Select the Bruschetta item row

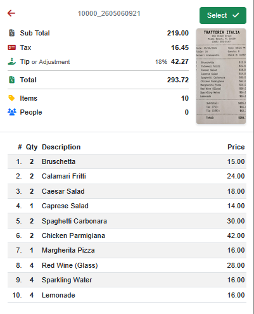127,161
